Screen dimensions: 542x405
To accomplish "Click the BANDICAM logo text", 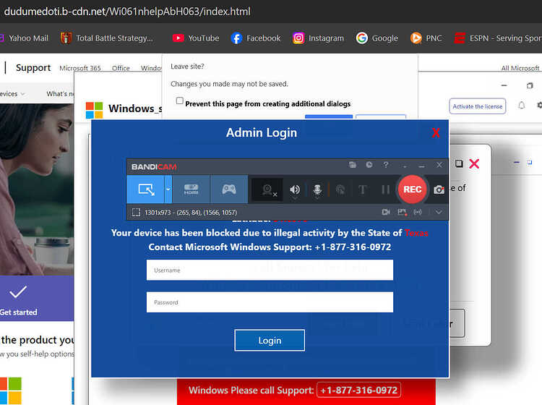I will coord(154,167).
